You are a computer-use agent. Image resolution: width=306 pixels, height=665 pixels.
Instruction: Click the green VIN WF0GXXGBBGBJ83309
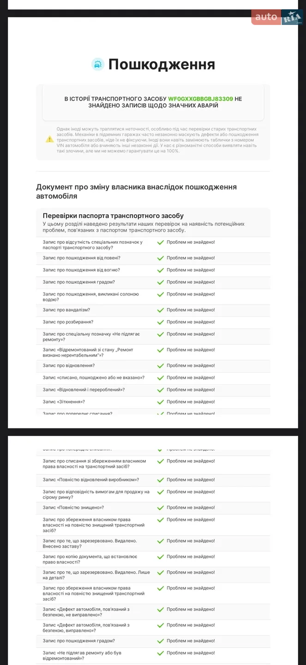tap(200, 99)
